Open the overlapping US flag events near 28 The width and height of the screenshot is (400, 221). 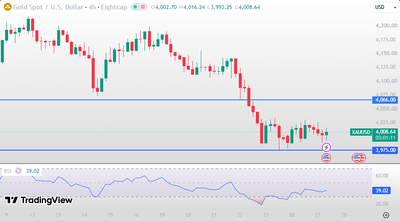(359, 158)
